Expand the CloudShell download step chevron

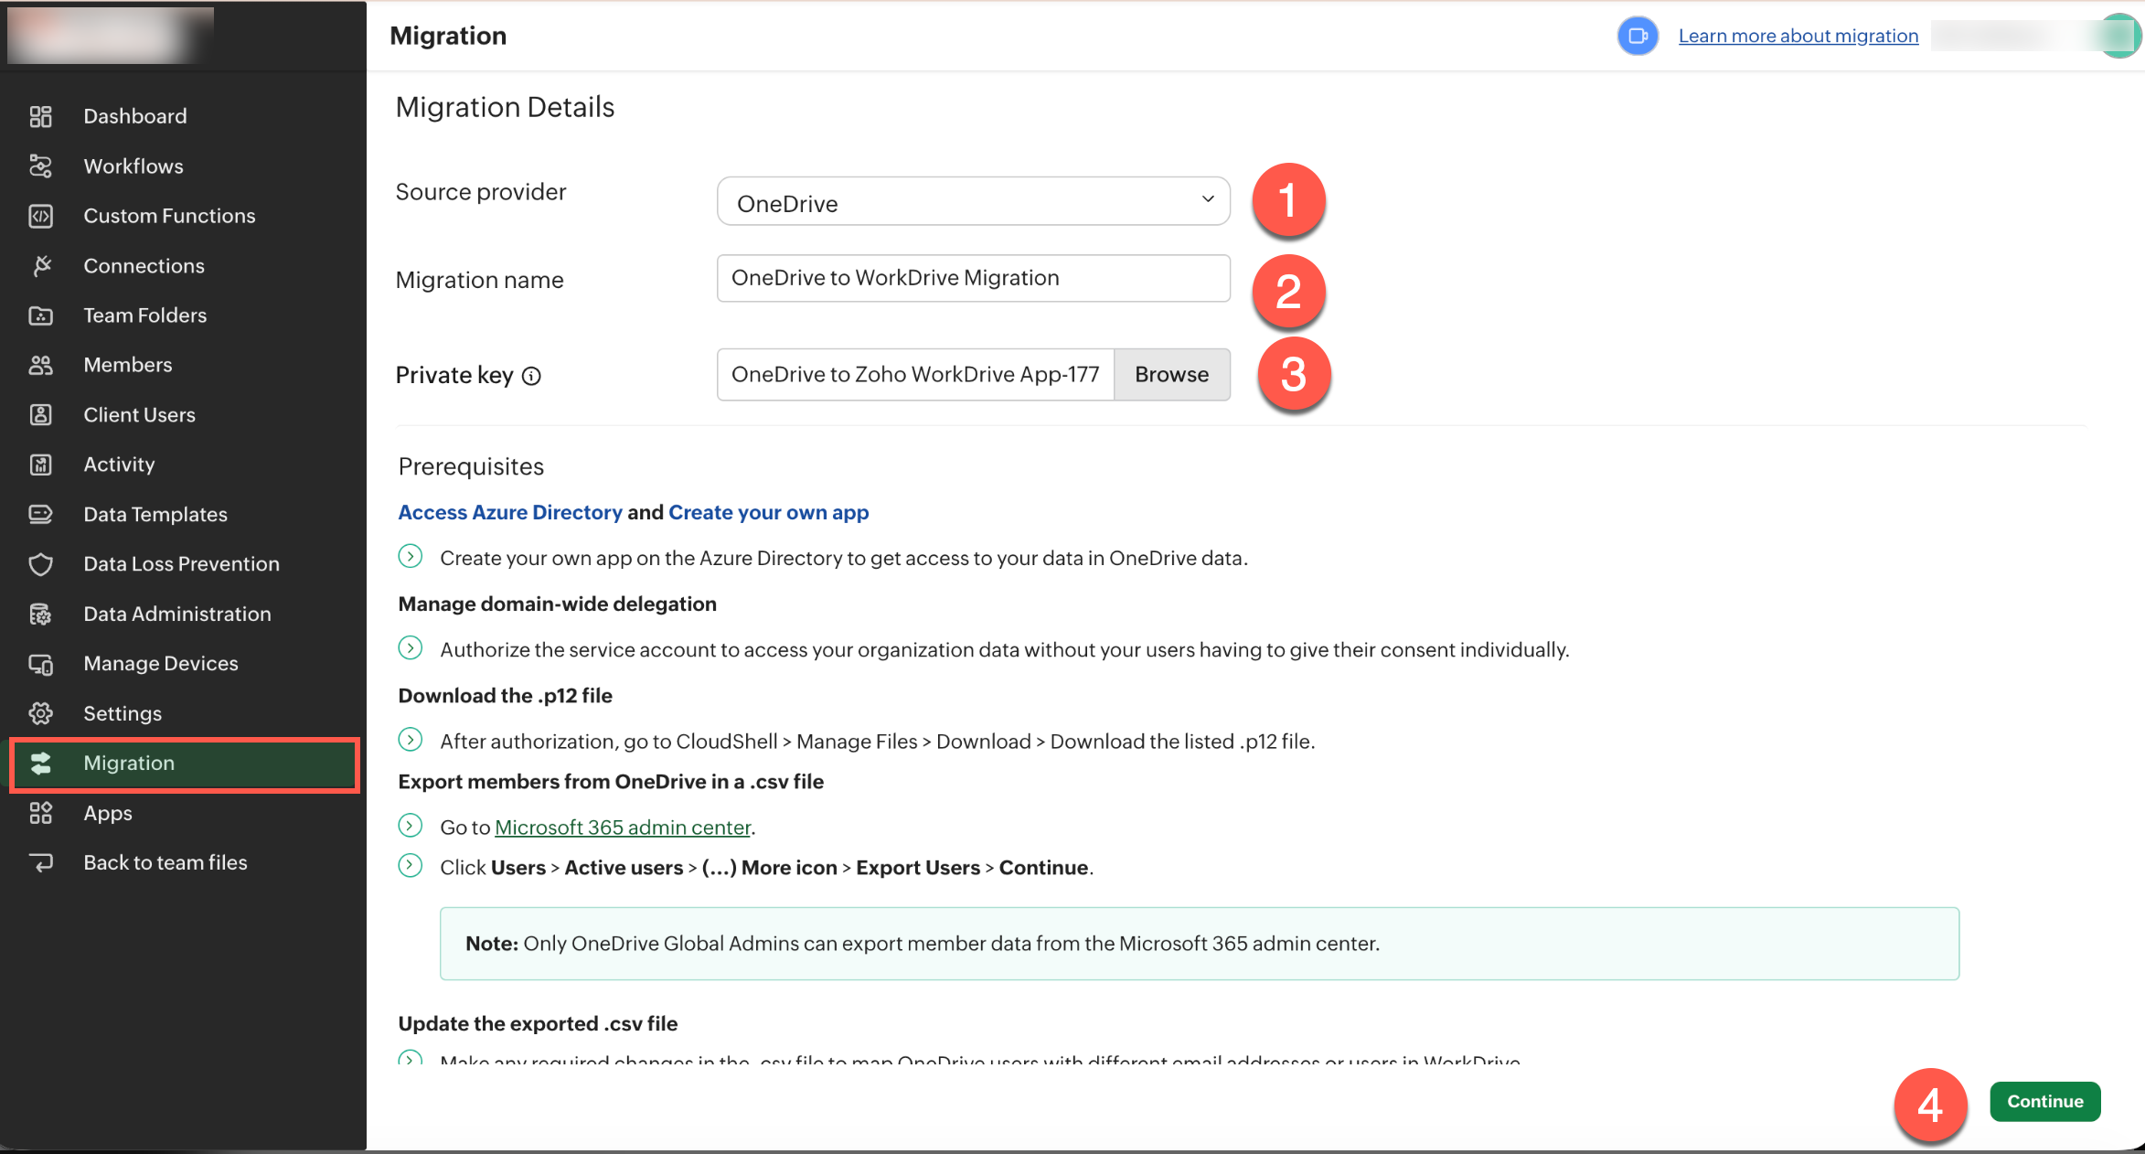[x=411, y=739]
